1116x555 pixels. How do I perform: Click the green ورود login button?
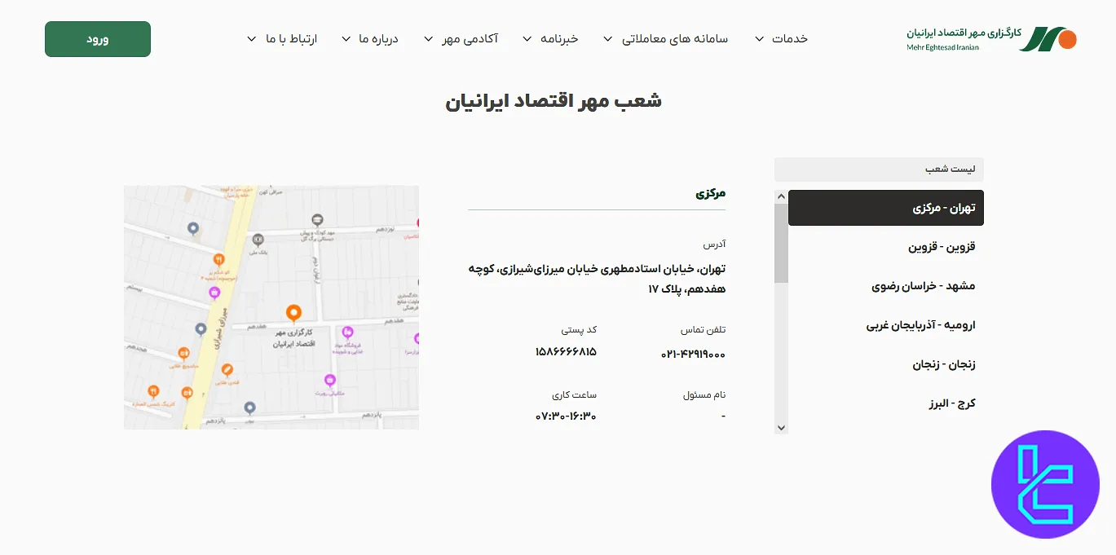97,38
